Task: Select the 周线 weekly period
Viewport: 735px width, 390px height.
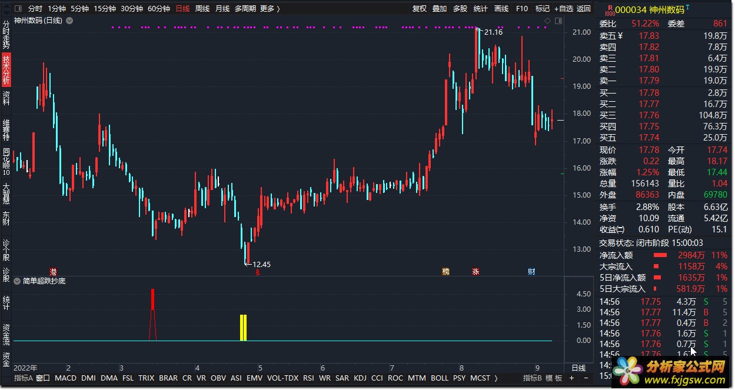Action: [x=202, y=9]
